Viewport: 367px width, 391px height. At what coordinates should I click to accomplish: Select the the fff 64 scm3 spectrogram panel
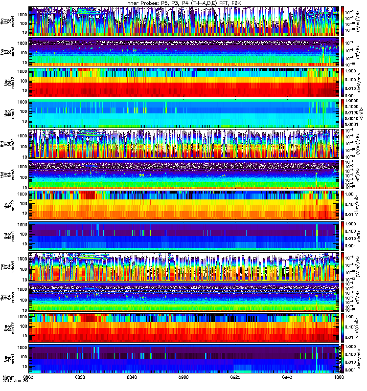183,297
